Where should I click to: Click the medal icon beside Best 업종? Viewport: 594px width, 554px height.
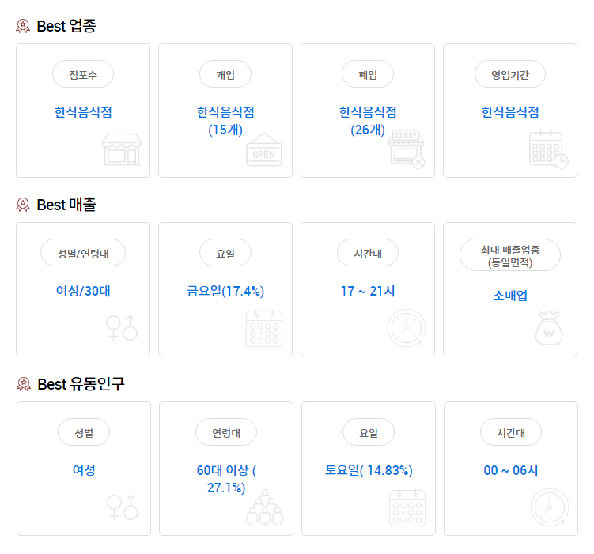point(23,26)
